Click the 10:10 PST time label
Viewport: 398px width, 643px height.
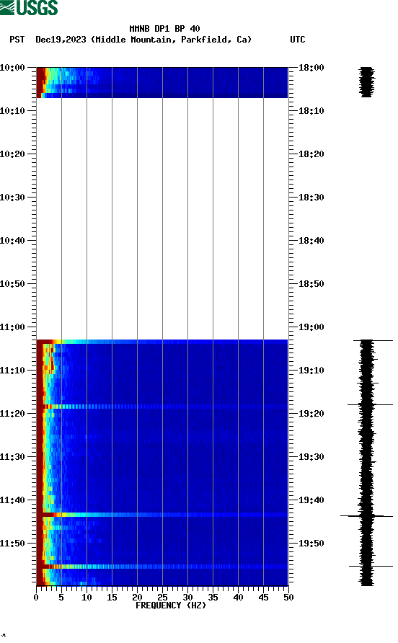click(x=12, y=111)
